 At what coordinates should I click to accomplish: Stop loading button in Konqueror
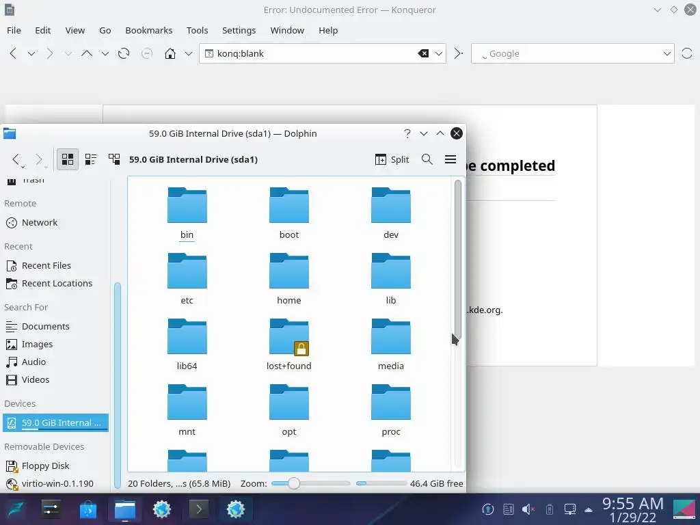[x=147, y=53]
